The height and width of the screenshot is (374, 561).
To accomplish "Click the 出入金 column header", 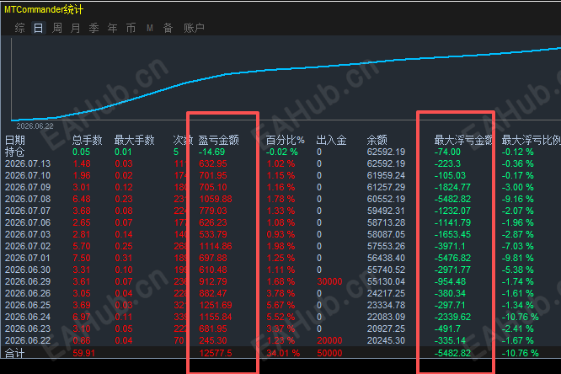I will pyautogui.click(x=331, y=140).
